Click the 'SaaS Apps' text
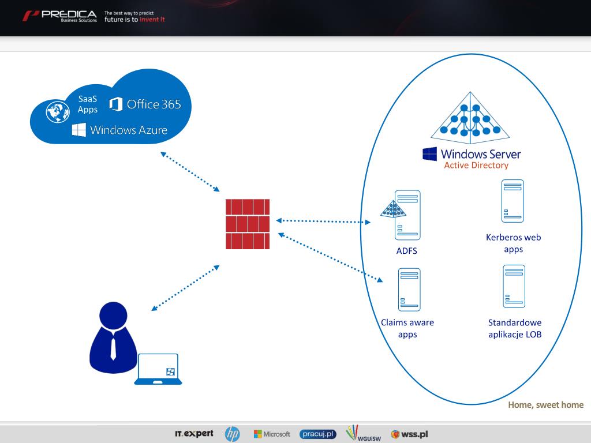The height and width of the screenshot is (443, 591). pos(88,104)
